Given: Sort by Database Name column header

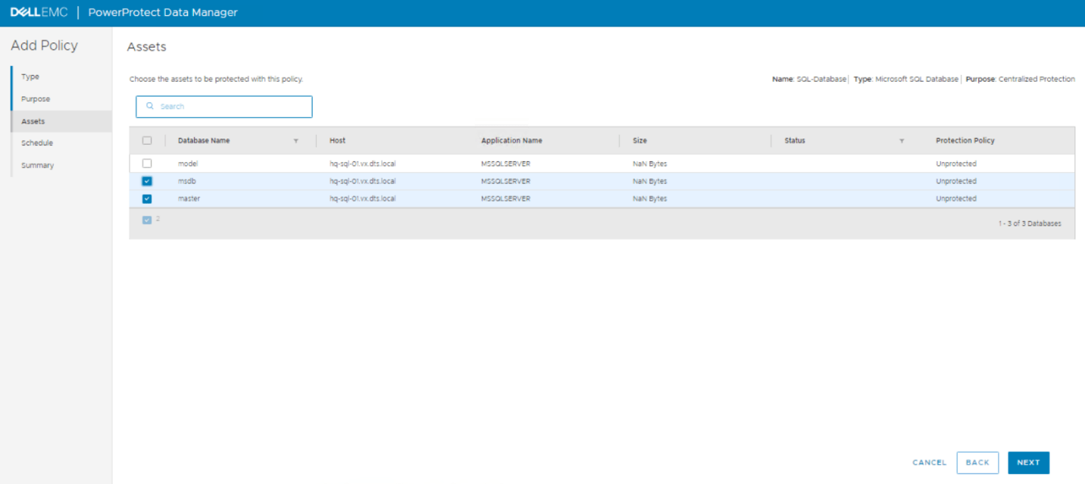Looking at the screenshot, I should tap(204, 141).
